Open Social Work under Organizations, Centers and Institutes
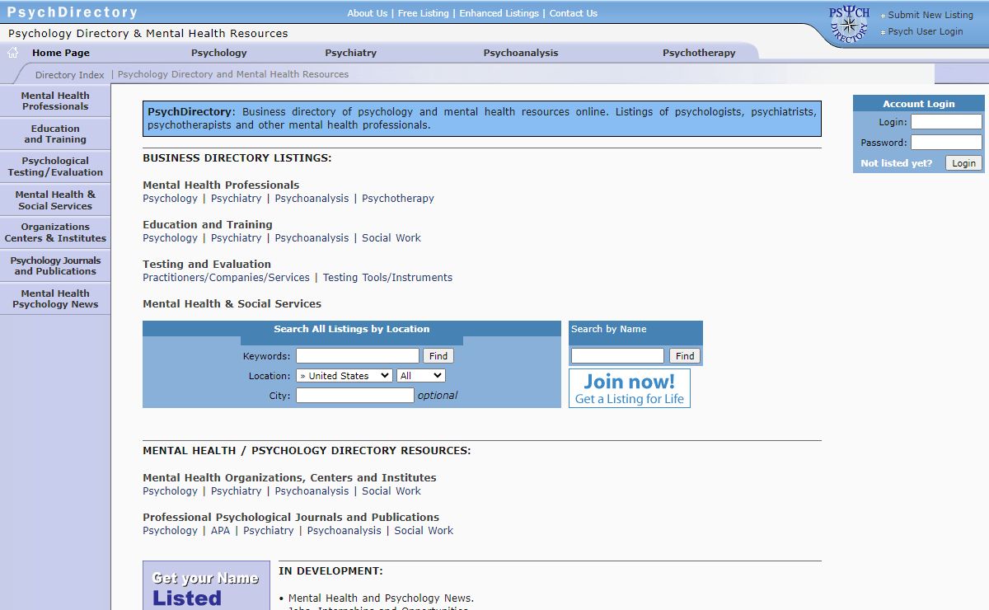Viewport: 989px width, 610px height. tap(391, 491)
